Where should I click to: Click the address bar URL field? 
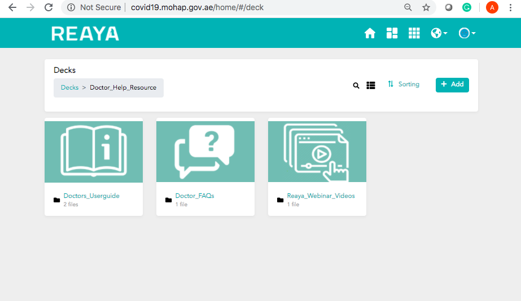pyautogui.click(x=226, y=8)
